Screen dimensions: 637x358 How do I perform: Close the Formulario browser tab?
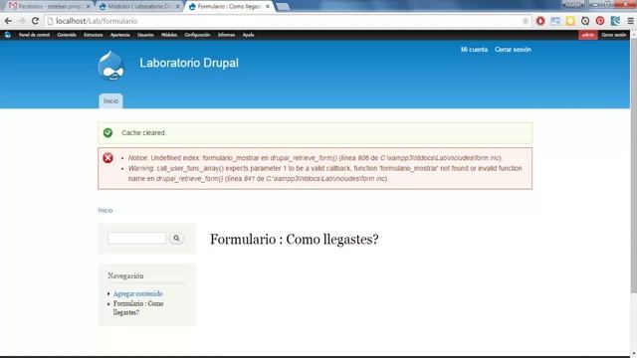268,7
